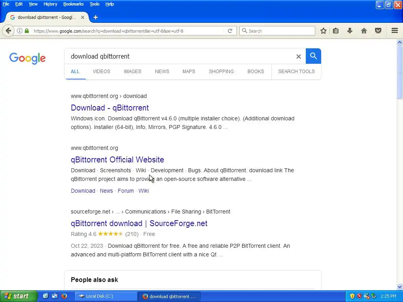Click the magnifier icon in browser search box
403x302 pixels.
pyautogui.click(x=244, y=31)
